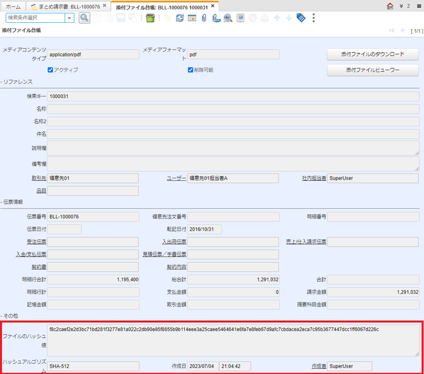Click the 作成日 time field 21:04:42
The width and height of the screenshot is (424, 374).
[x=235, y=366]
